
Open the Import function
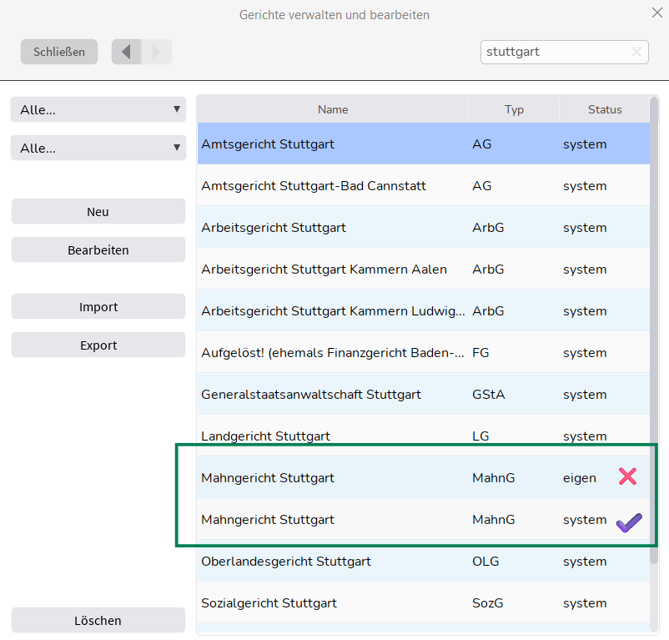[98, 307]
